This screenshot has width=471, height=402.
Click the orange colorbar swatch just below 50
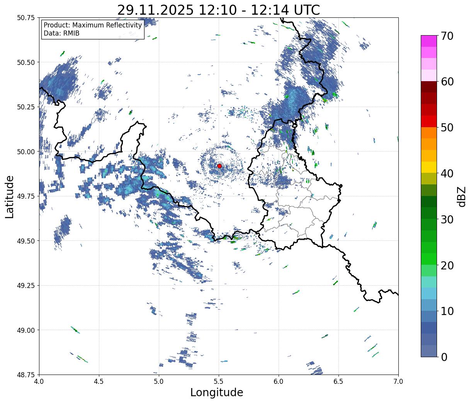coord(429,133)
